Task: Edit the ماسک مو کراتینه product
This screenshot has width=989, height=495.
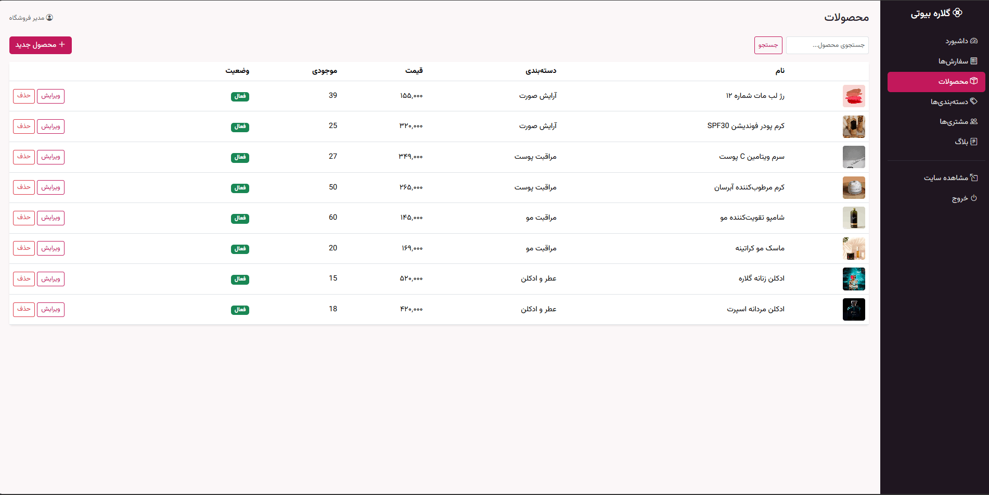Action: coord(51,248)
